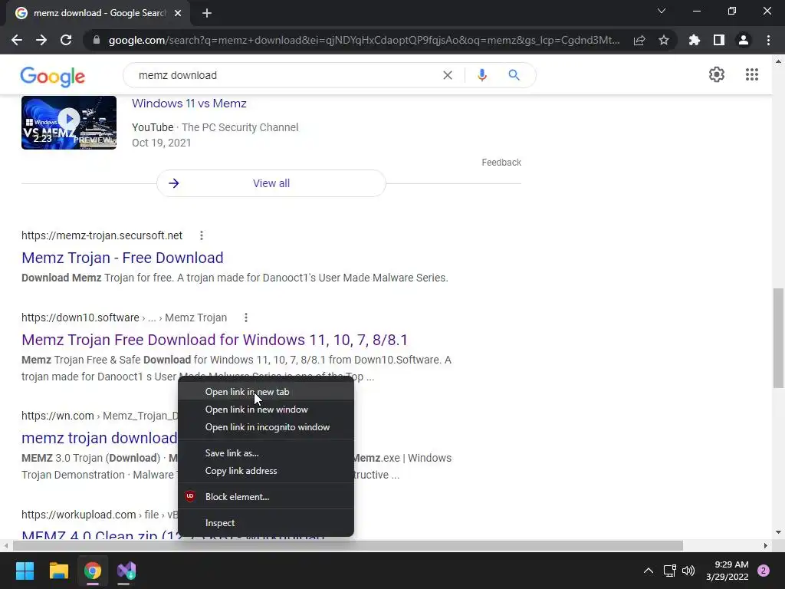View site information via the lock icon
Viewport: 785px width, 589px height.
coord(97,40)
